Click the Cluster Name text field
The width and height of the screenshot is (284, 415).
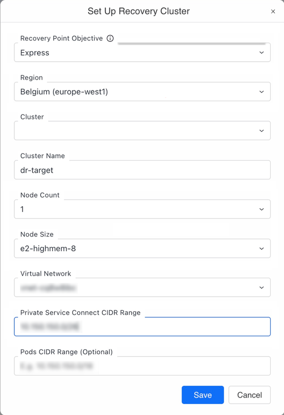142,170
